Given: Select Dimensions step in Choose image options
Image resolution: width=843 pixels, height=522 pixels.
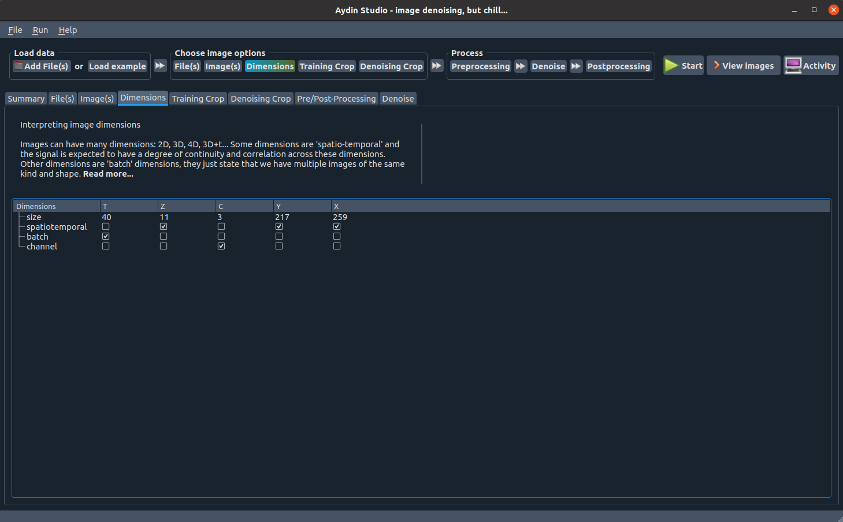Looking at the screenshot, I should click(x=270, y=66).
